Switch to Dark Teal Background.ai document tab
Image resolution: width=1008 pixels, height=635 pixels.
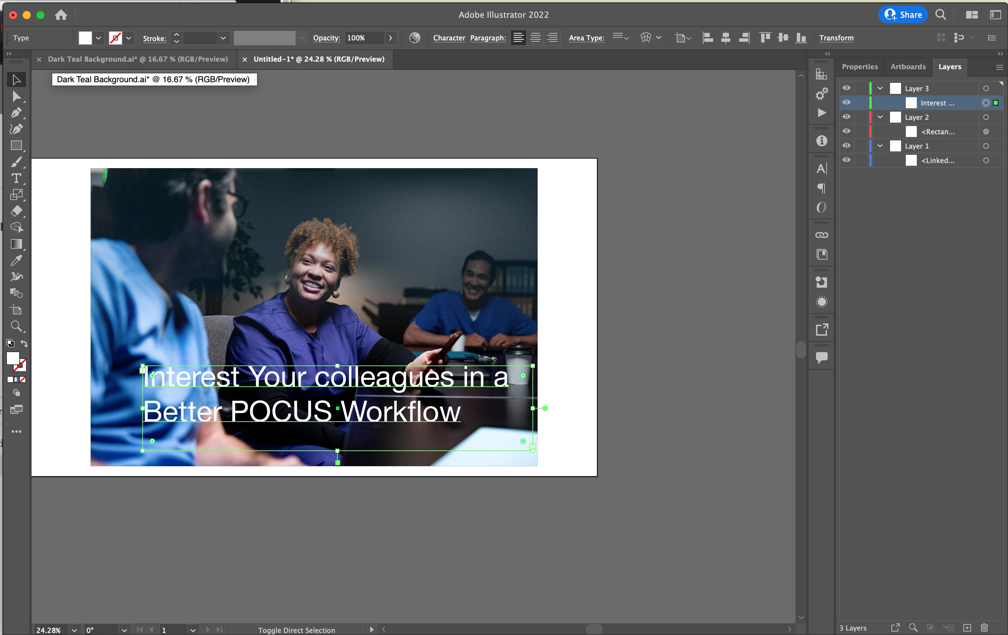[x=138, y=59]
